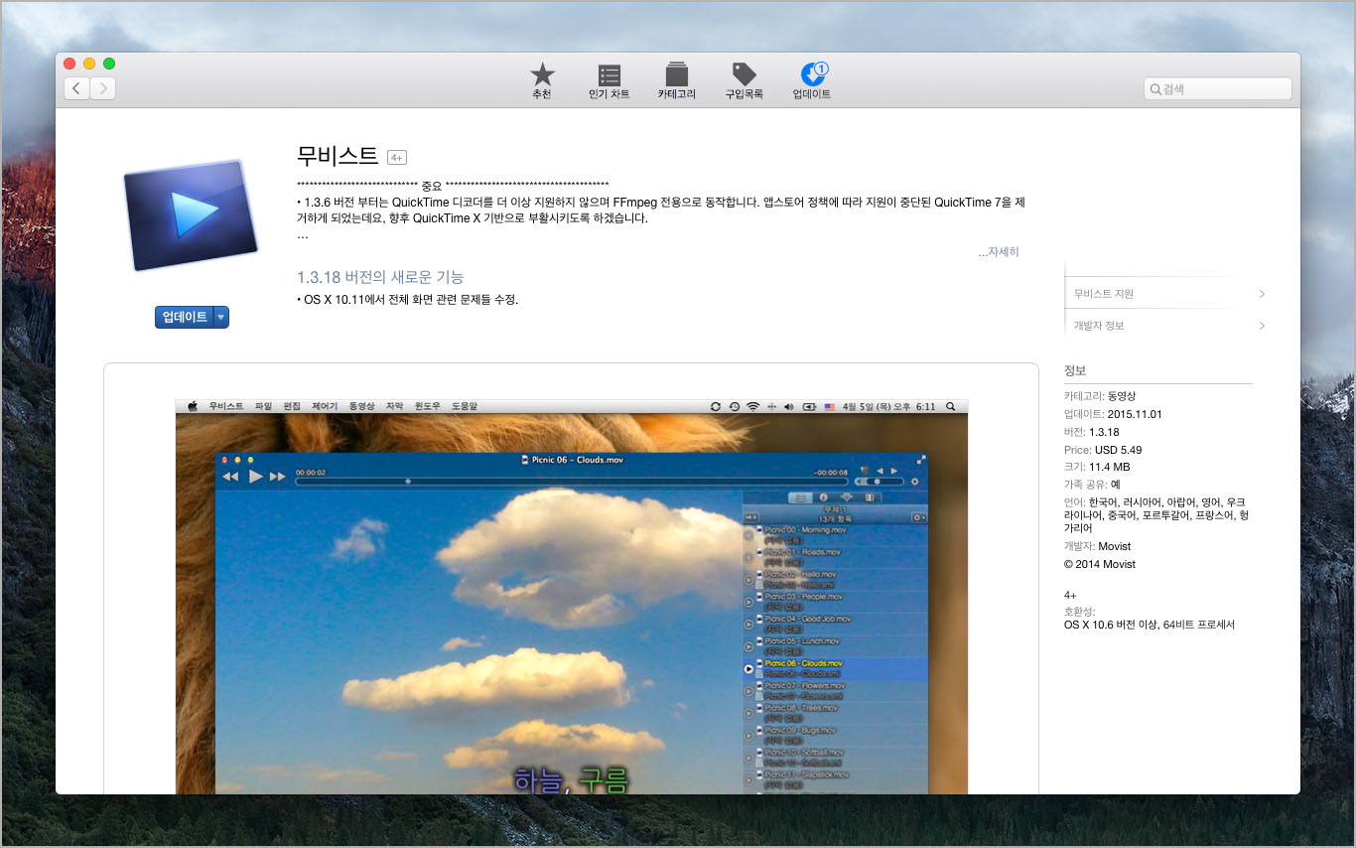Select Picnic 06 - Clouds.mov in the playlist
1356x848 pixels.
pos(804,663)
